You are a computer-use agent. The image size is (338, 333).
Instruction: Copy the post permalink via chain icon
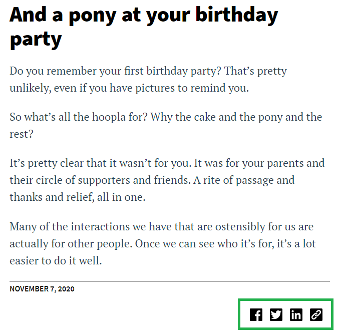[316, 314]
